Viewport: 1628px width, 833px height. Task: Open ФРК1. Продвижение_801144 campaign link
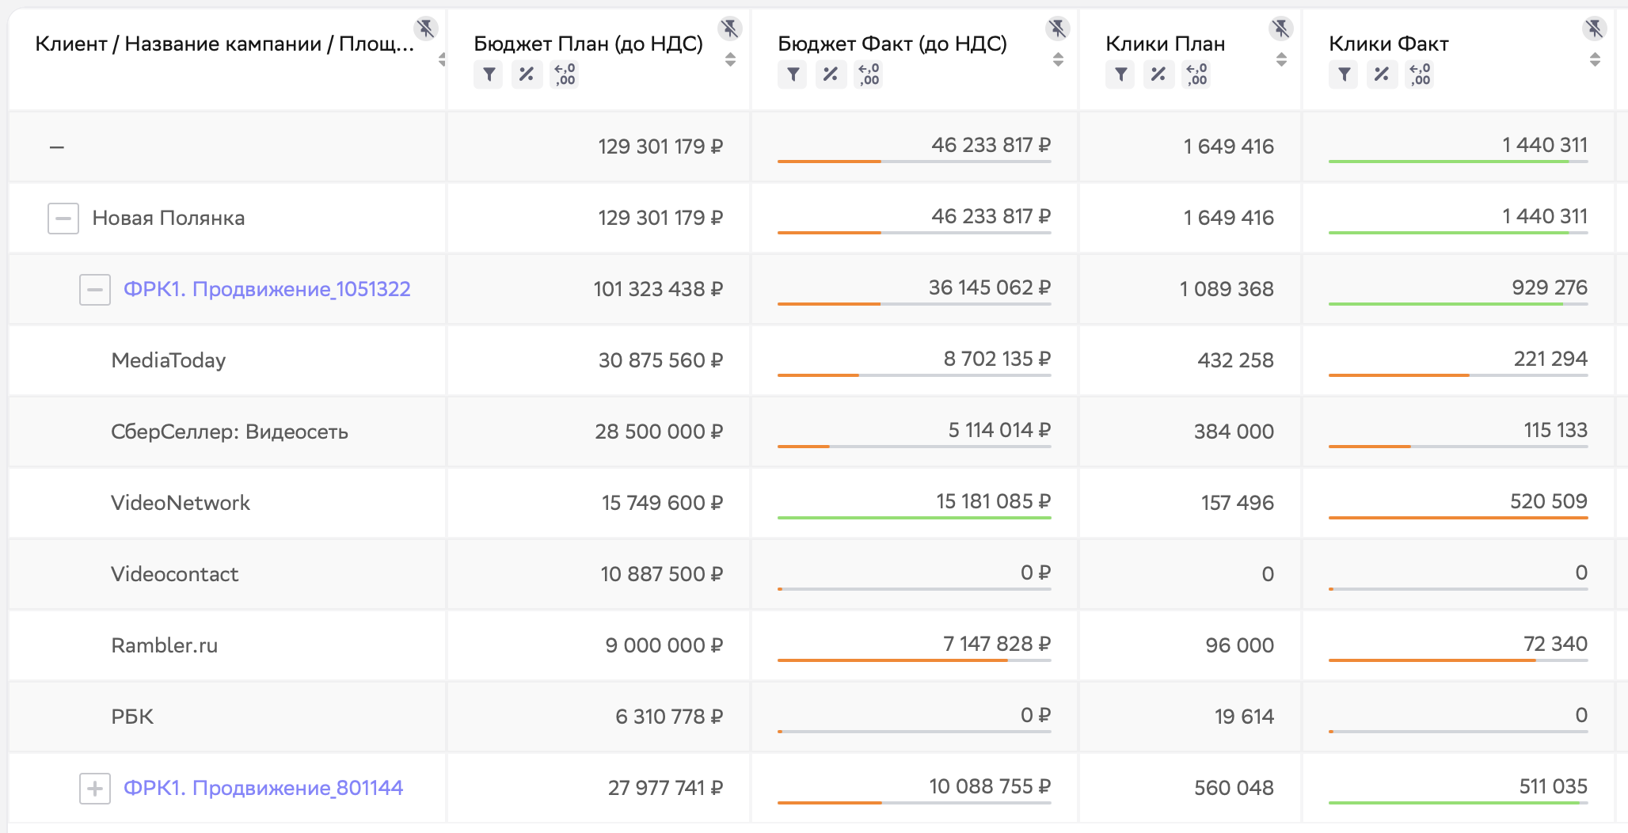tap(263, 788)
